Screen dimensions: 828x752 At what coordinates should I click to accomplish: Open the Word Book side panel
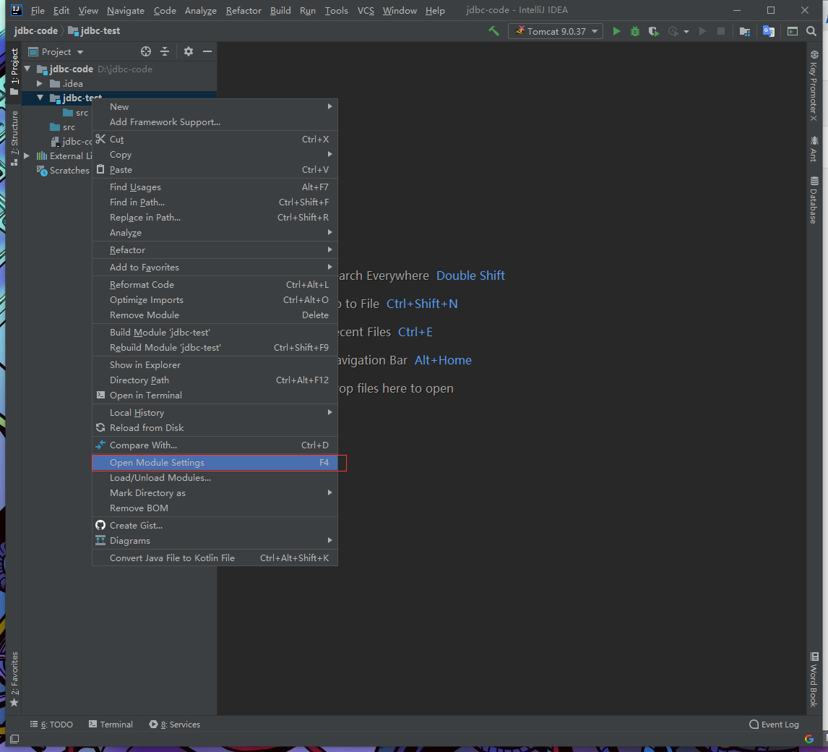(x=814, y=679)
